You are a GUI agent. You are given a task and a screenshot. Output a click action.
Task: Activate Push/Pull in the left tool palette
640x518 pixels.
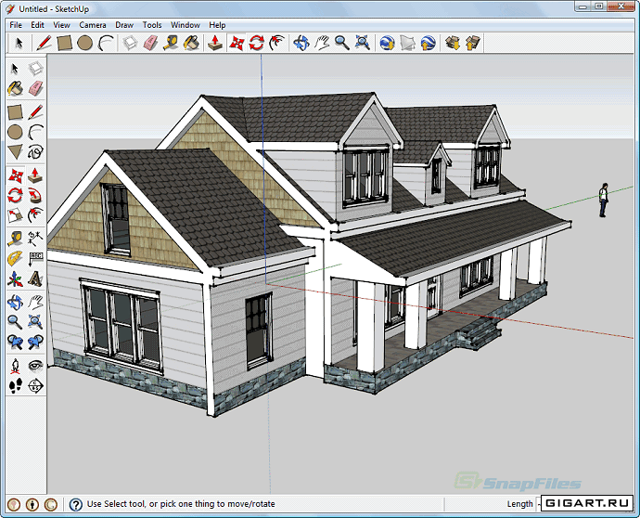click(35, 176)
